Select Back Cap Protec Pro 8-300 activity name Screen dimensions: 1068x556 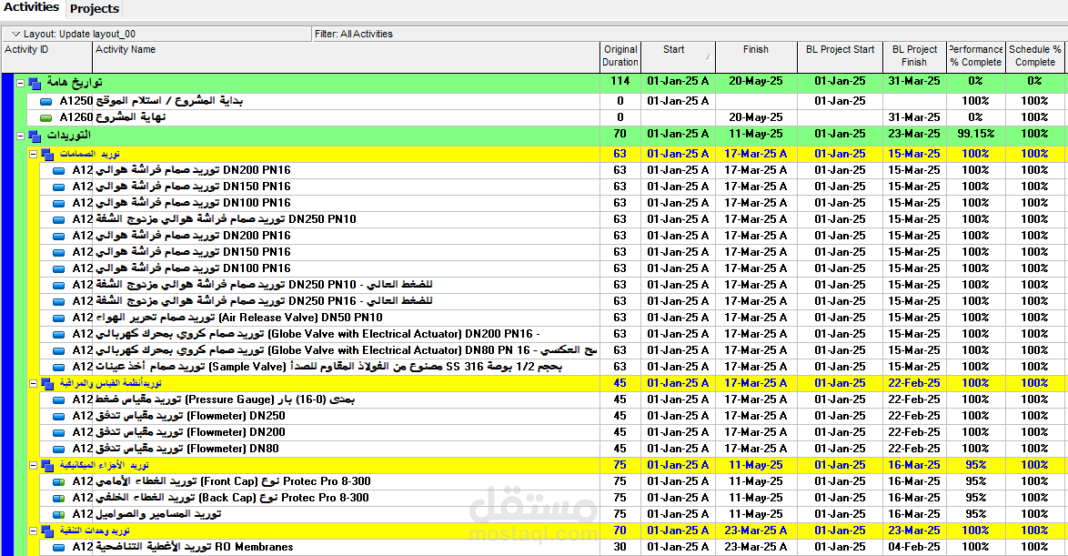[x=232, y=498]
